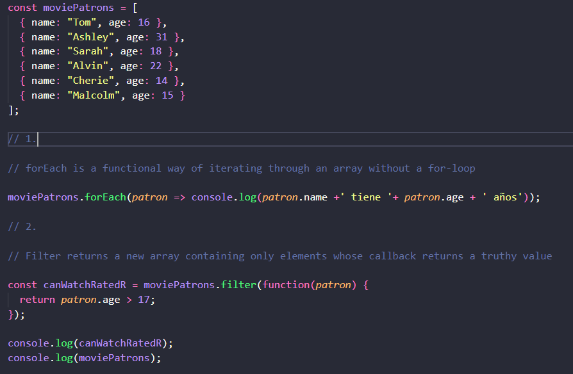Click the closing "];" of the array
The image size is (573, 374).
click(x=13, y=110)
